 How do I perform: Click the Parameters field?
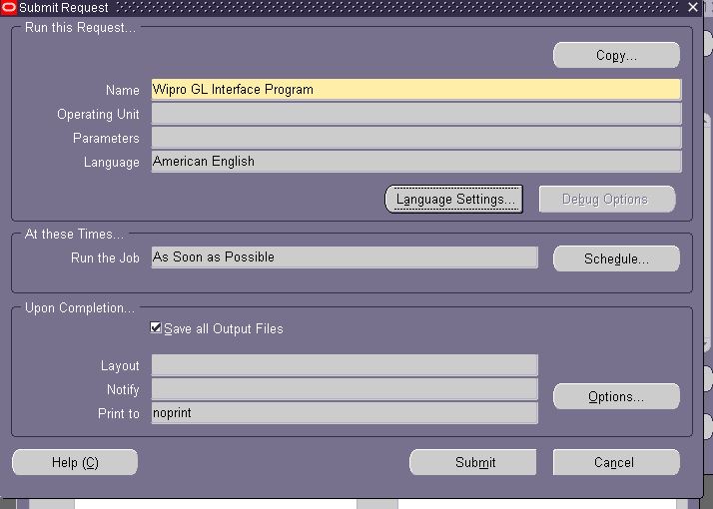[x=416, y=138]
